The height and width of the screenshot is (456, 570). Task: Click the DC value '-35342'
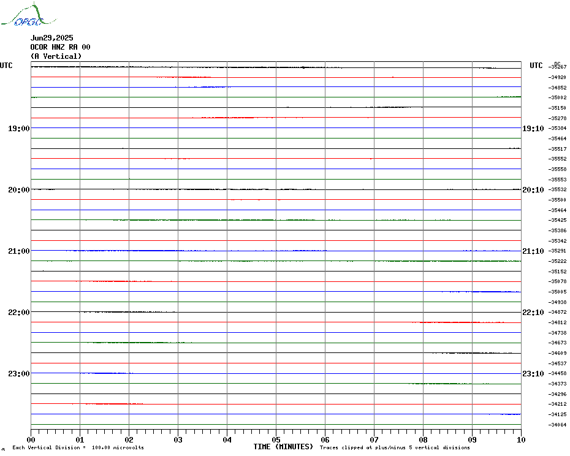(x=557, y=241)
